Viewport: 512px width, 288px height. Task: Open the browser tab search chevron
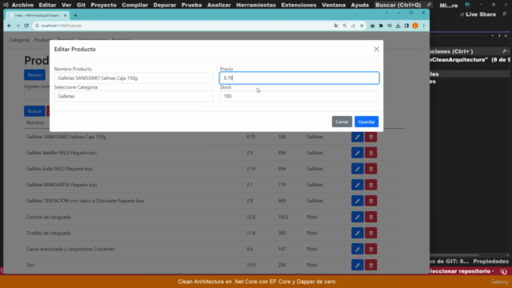tap(386, 13)
